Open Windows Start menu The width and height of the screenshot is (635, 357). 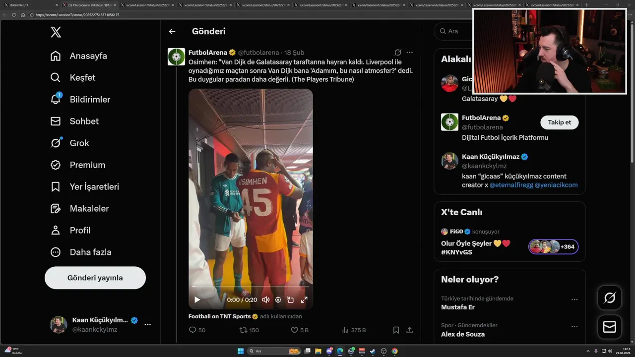tap(241, 351)
